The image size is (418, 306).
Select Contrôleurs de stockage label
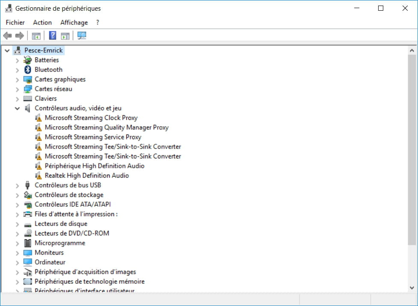click(x=69, y=195)
